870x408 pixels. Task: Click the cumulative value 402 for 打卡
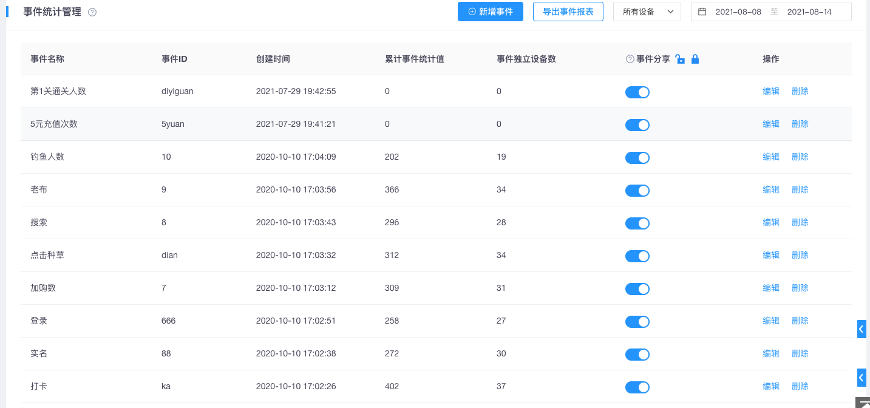pyautogui.click(x=392, y=386)
